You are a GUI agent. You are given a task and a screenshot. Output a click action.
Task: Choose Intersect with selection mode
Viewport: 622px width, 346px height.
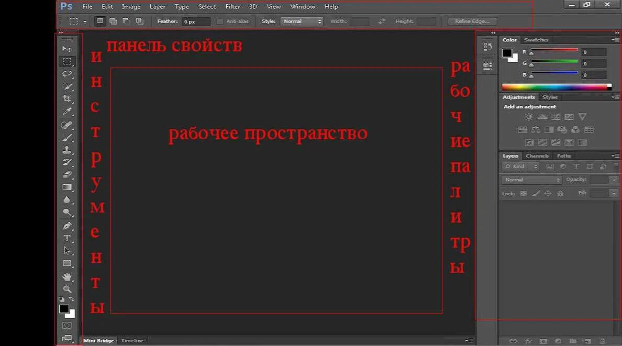pyautogui.click(x=140, y=21)
